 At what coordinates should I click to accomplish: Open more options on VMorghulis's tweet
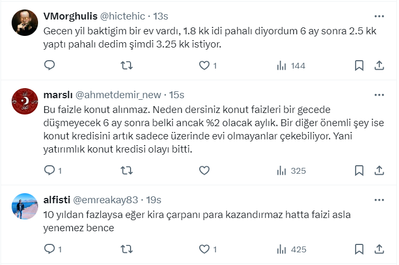coord(379,15)
